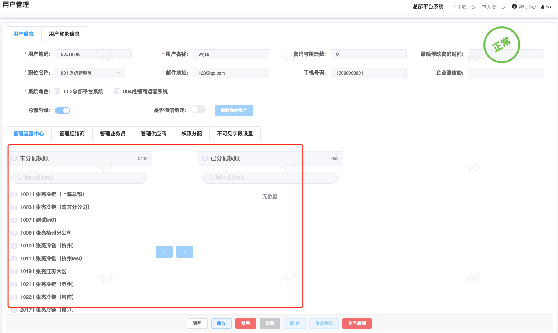Click the message center envelope icon
This screenshot has width=558, height=333.
(x=484, y=7)
